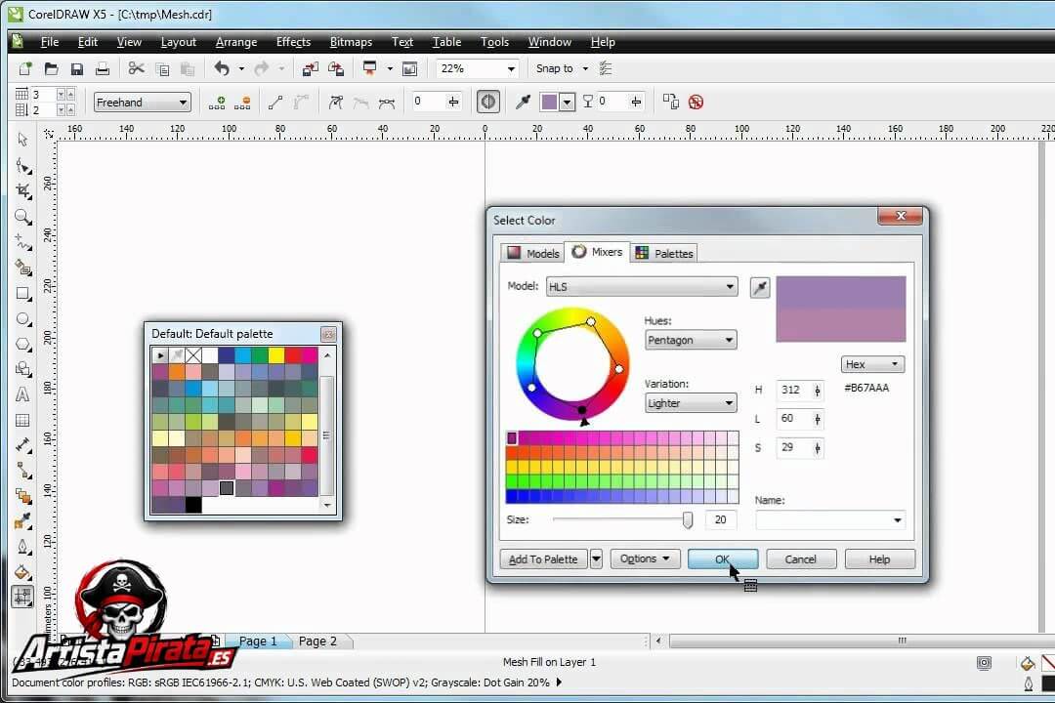The width and height of the screenshot is (1055, 703).
Task: Switch to the Palettes tab
Action: 664,253
